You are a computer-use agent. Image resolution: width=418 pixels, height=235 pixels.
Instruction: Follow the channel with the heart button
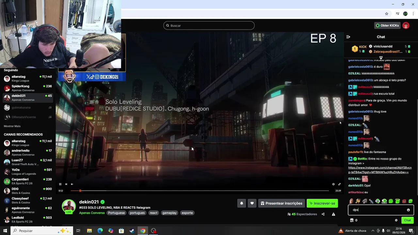pos(252,203)
